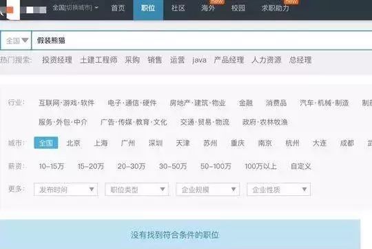The image size is (372, 249).
Task: Choose 大连 in the city filter
Action: [x=320, y=143]
